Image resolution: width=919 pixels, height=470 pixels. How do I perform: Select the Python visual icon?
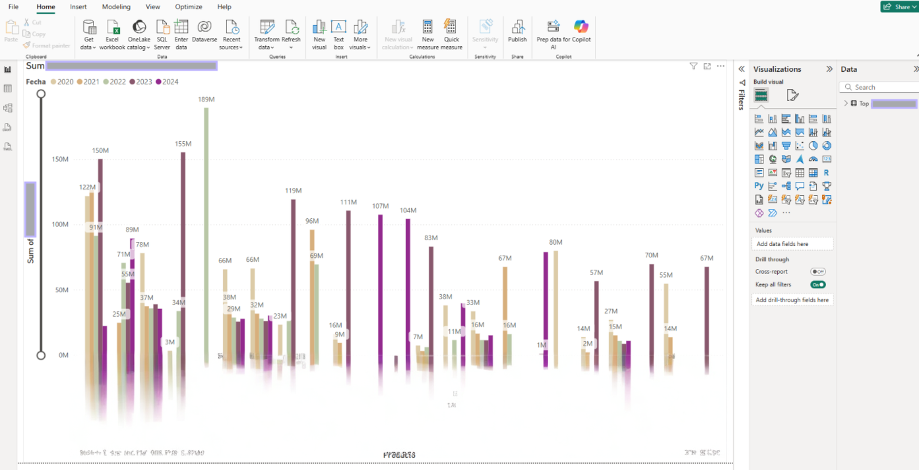click(759, 186)
